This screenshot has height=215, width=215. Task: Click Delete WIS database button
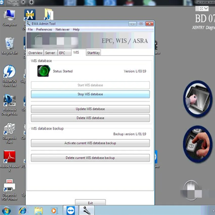tap(90, 118)
